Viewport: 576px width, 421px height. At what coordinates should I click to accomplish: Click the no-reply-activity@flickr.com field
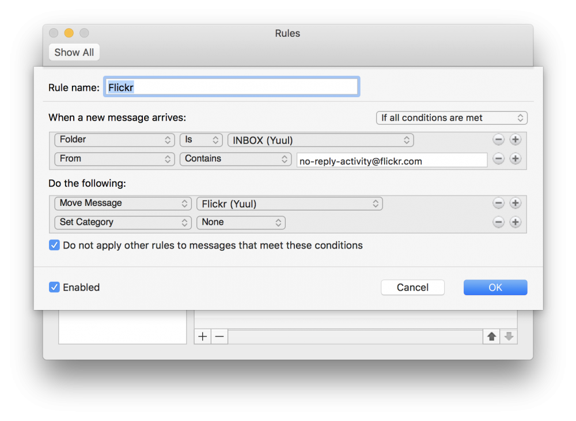[392, 160]
